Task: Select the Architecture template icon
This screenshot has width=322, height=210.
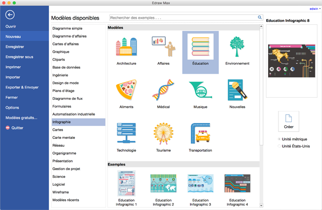Action: click(126, 47)
